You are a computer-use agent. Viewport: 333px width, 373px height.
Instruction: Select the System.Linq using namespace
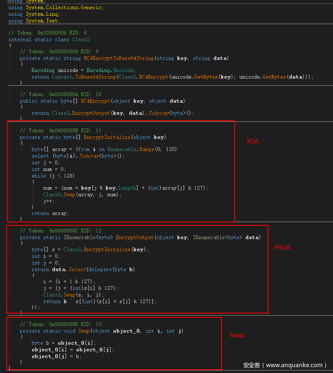[x=42, y=14]
